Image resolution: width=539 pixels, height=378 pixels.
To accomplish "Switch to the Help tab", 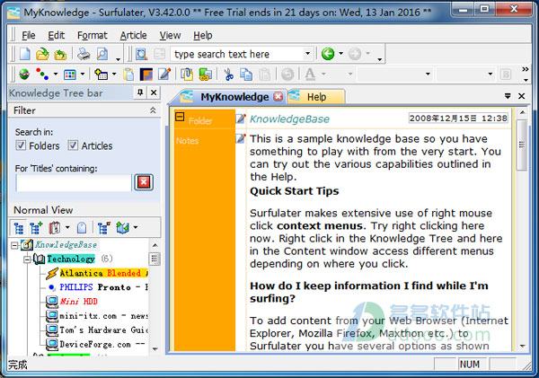I will (x=316, y=97).
